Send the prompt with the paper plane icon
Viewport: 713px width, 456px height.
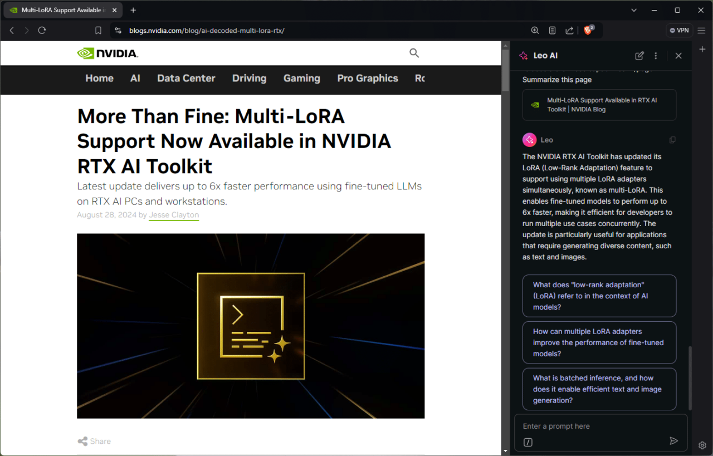[673, 440]
